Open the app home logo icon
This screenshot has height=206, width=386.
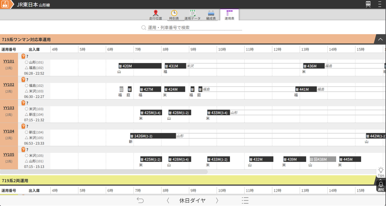pos(5,5)
